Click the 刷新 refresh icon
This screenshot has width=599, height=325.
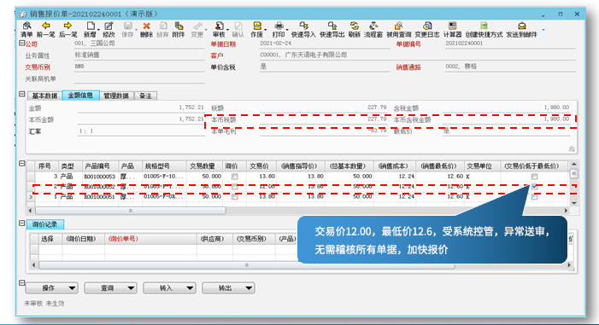355,29
